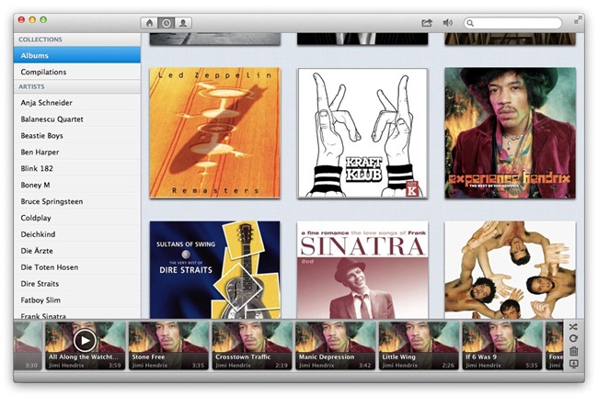
Task: Open Dire Straits in the sidebar
Action: coord(77,284)
